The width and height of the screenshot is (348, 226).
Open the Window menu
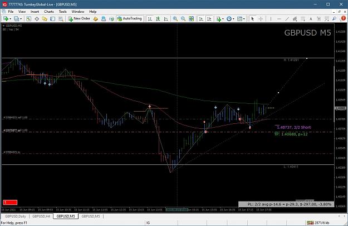[78, 12]
